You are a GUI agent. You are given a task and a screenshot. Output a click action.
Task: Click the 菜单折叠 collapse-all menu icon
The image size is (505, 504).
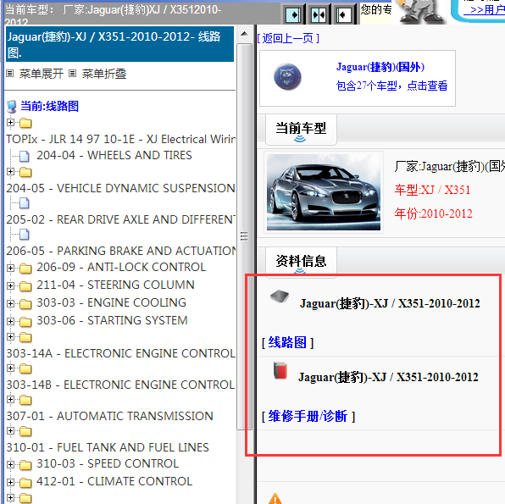[73, 74]
